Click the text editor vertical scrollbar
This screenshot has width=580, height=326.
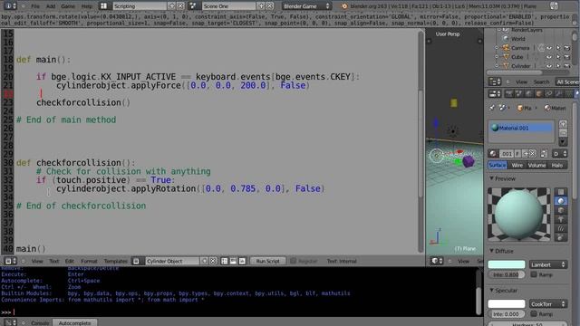pyautogui.click(x=420, y=144)
